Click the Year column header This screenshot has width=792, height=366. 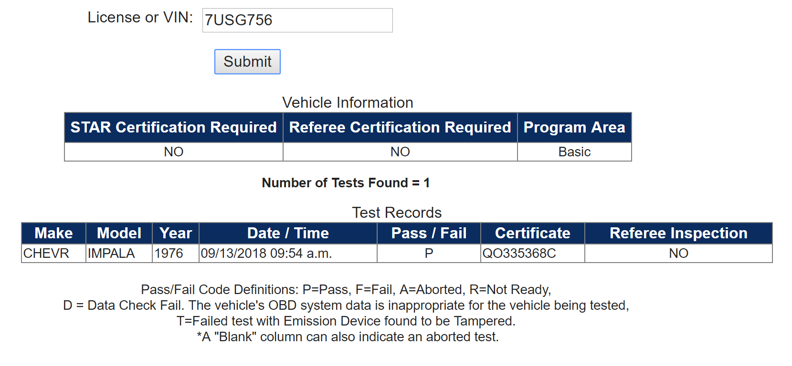tap(176, 233)
